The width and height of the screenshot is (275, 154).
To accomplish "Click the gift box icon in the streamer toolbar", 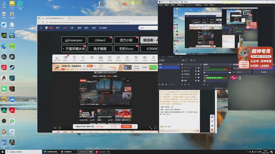I will (92, 57).
